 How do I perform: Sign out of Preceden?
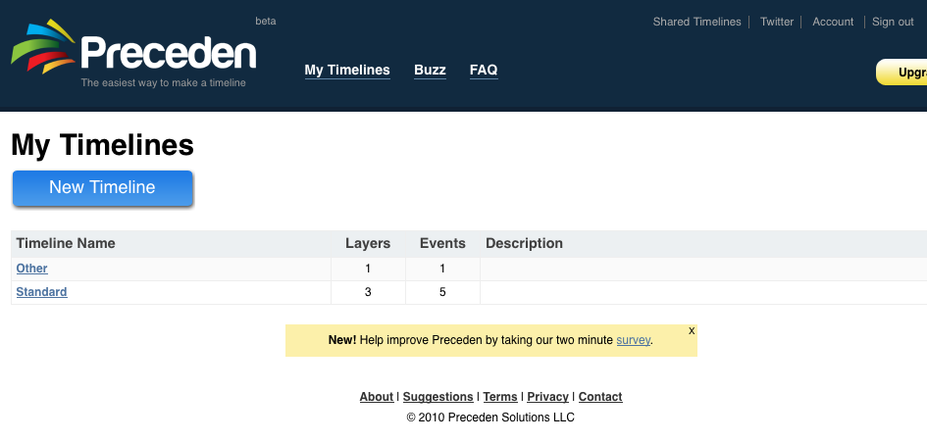[x=893, y=22]
